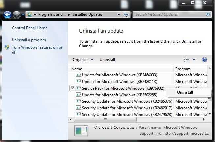This screenshot has width=215, height=142.
Task: Select the 'Programs and...' breadcrumb
Action: point(52,14)
